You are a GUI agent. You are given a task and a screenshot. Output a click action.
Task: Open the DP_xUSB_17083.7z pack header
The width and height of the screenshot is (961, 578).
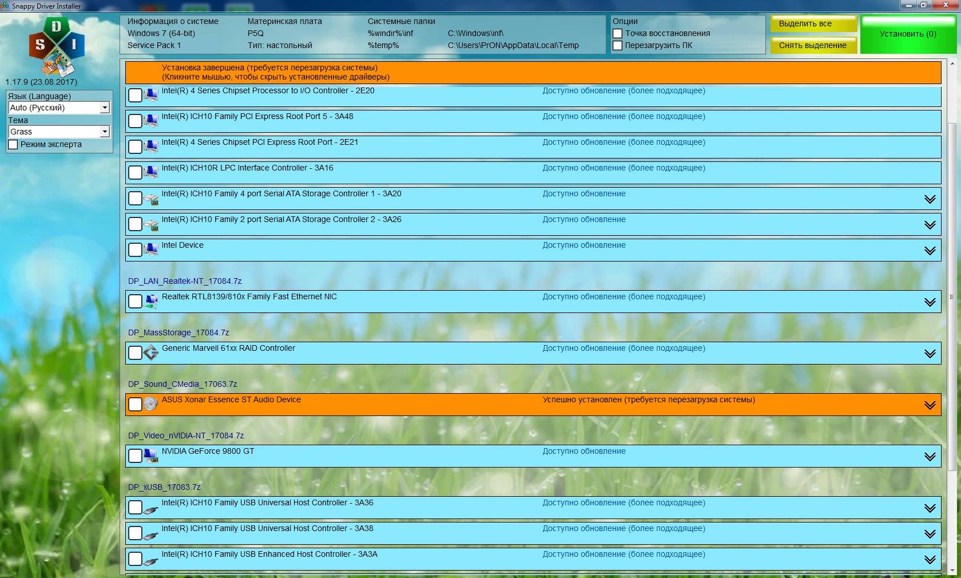click(x=164, y=487)
